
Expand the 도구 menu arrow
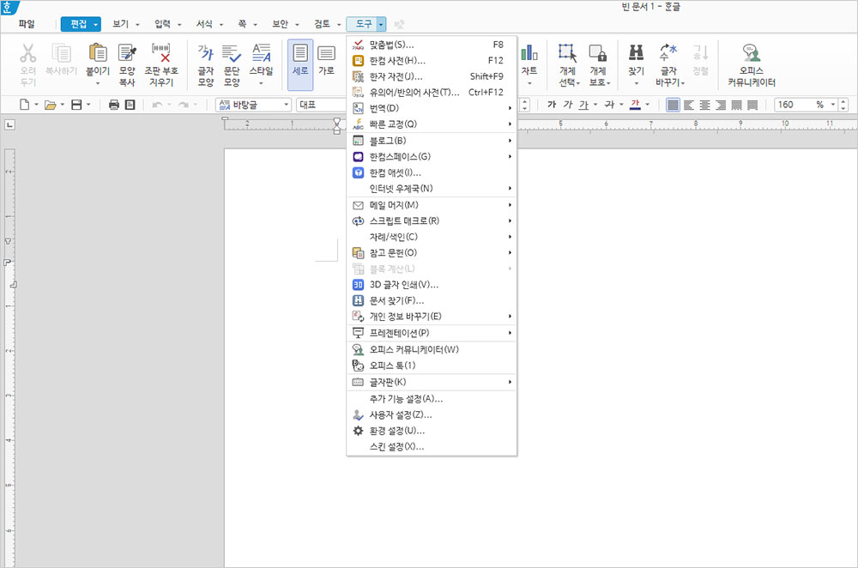pyautogui.click(x=381, y=24)
